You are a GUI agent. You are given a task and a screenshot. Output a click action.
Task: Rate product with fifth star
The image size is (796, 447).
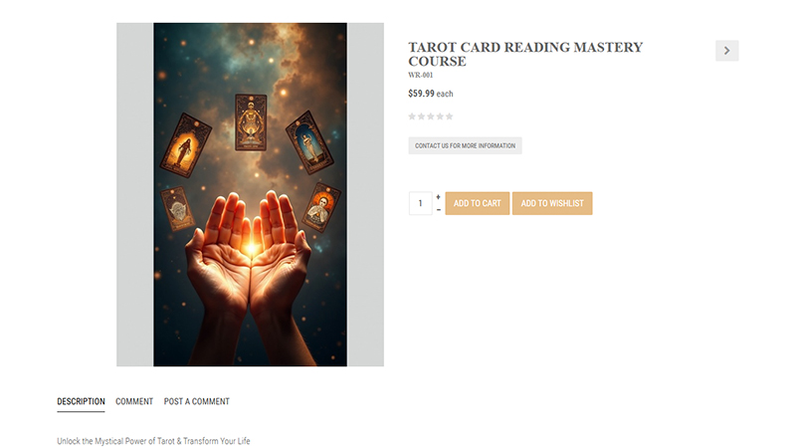[x=449, y=116]
